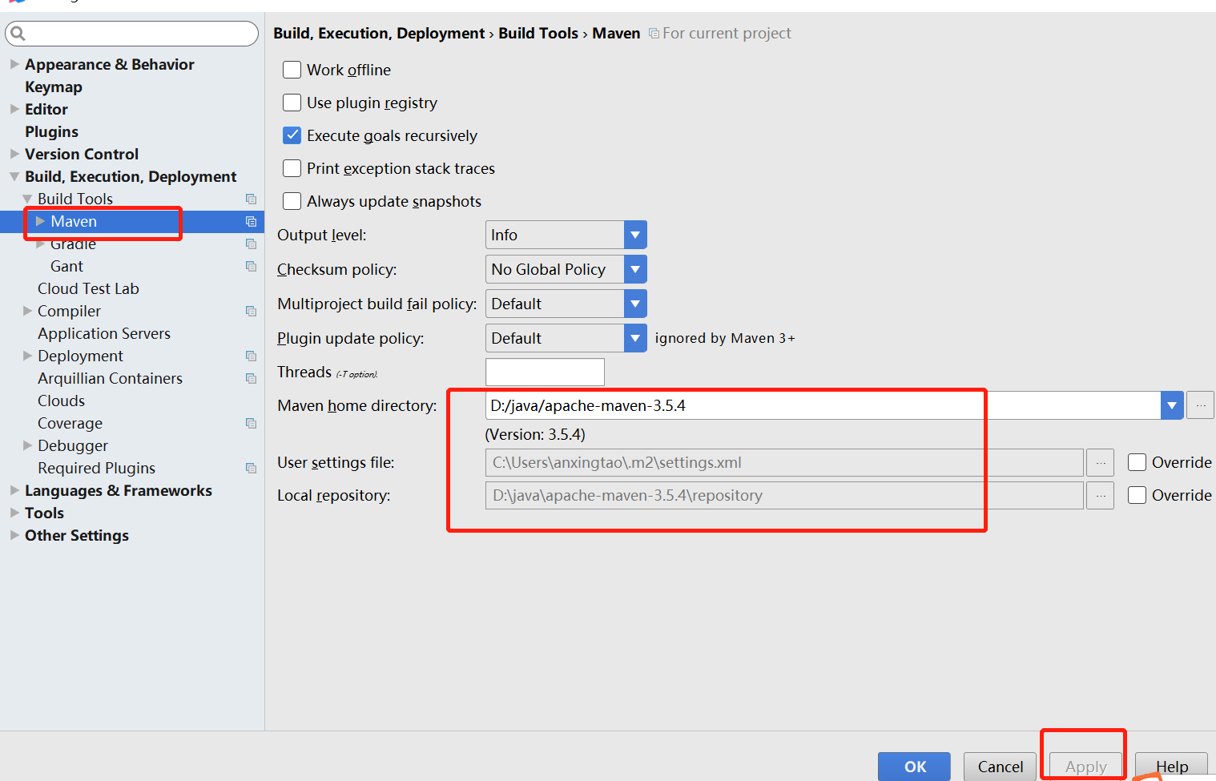
Task: Click the 'For current project' icon in breadcrumb
Action: (x=654, y=34)
